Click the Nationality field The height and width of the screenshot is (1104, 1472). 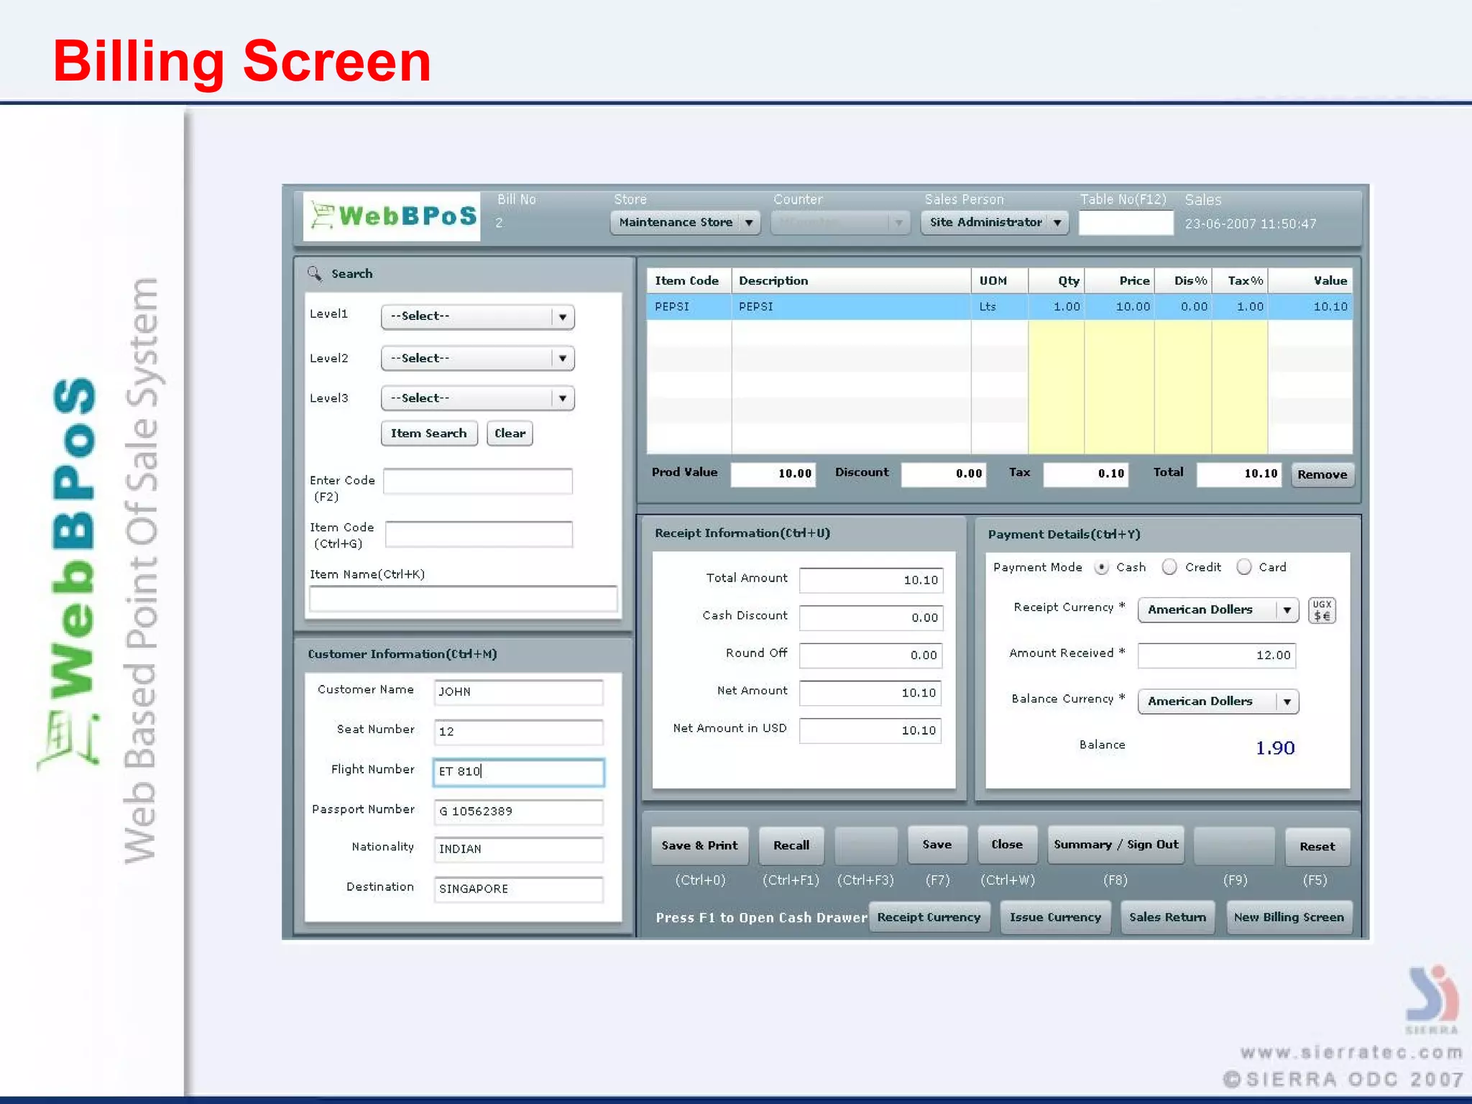tap(518, 850)
